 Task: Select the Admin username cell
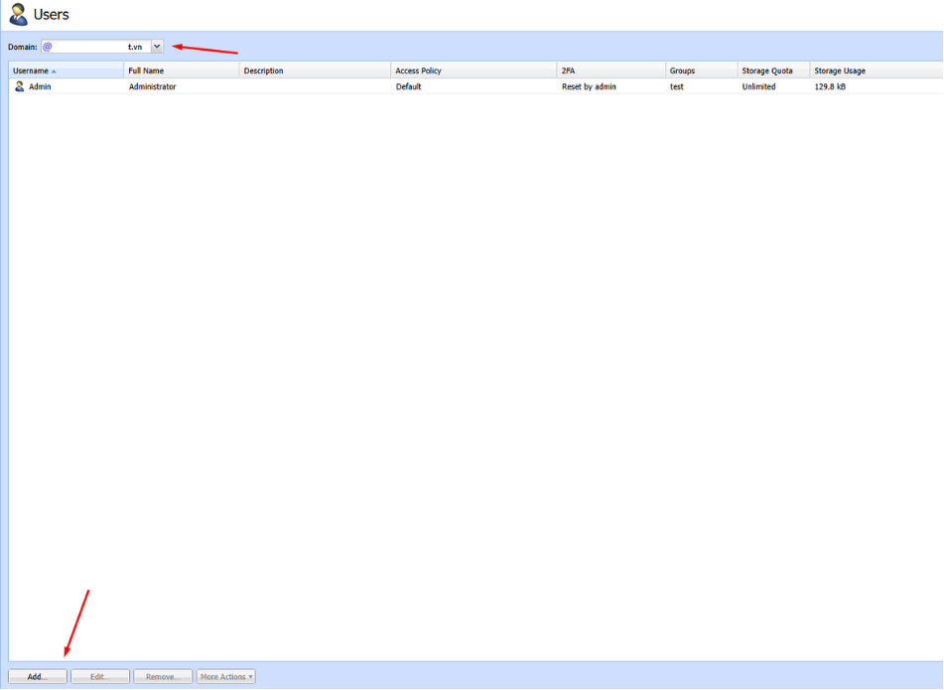pyautogui.click(x=40, y=86)
